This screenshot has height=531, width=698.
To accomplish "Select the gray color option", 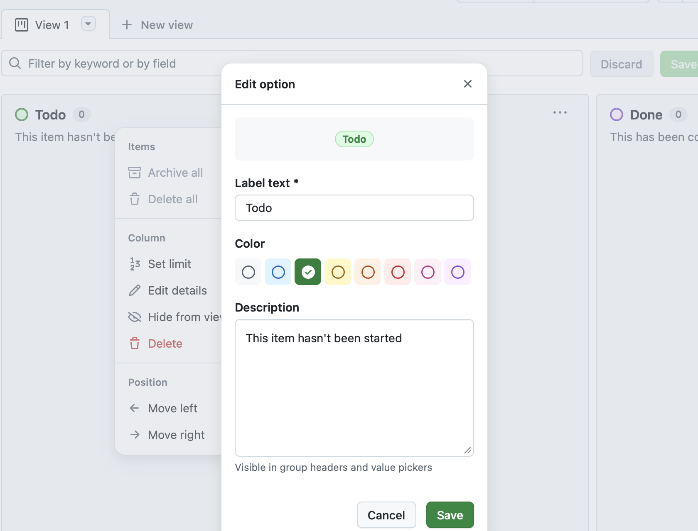I will (248, 272).
